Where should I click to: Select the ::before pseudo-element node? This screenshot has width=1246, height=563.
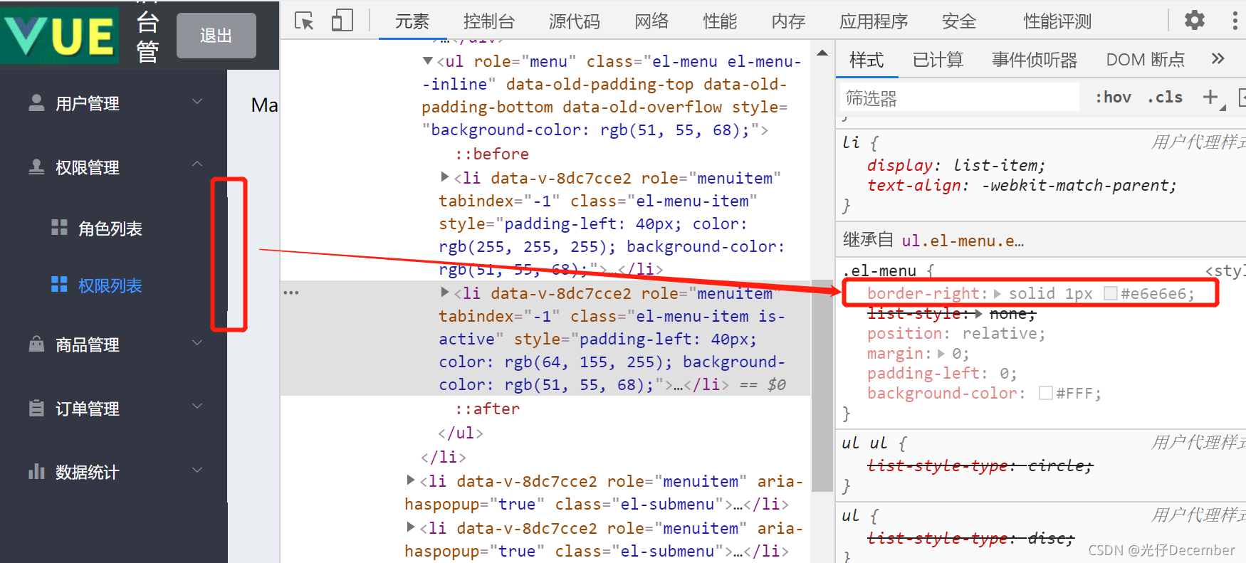point(492,154)
